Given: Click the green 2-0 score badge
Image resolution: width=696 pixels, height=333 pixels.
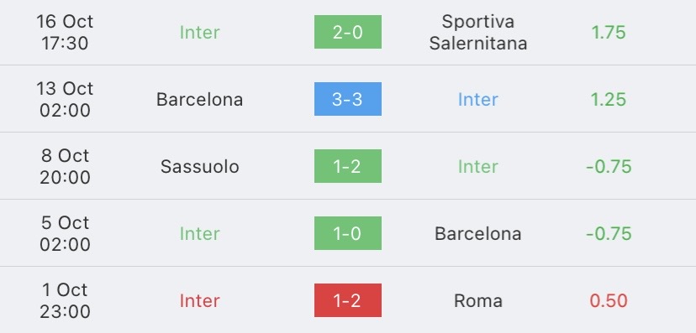Looking at the screenshot, I should click(347, 32).
